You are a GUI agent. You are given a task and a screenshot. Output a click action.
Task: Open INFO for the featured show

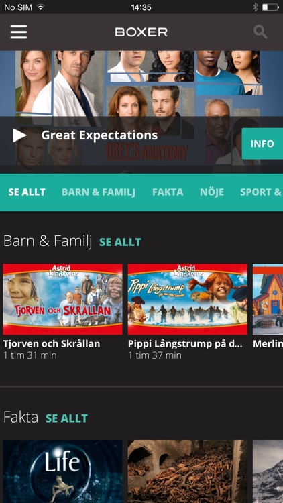262,144
